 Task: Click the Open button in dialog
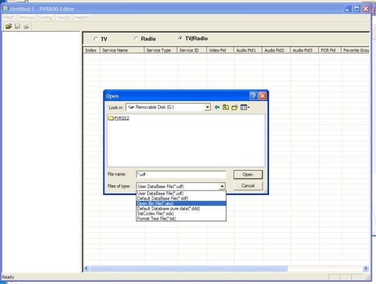click(248, 174)
